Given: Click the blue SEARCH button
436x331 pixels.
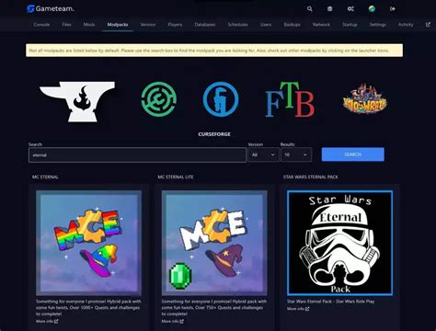Looking at the screenshot, I should coord(352,154).
